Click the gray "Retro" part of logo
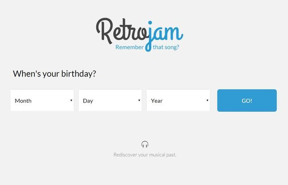The height and width of the screenshot is (185, 288). 122,31
